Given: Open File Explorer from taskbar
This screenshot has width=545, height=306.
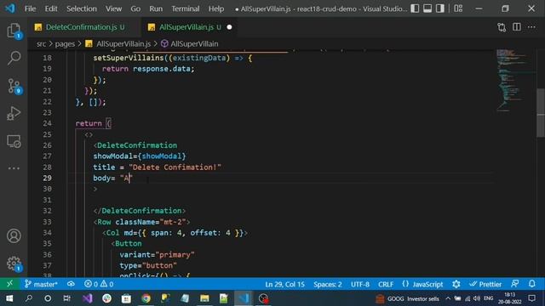Looking at the screenshot, I should 204,298.
